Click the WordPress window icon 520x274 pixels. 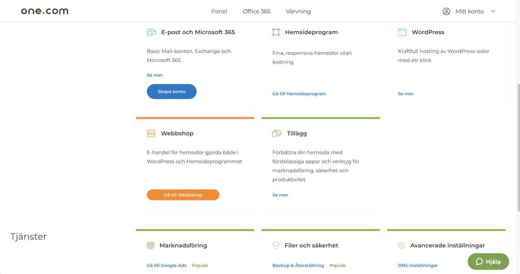(x=402, y=32)
